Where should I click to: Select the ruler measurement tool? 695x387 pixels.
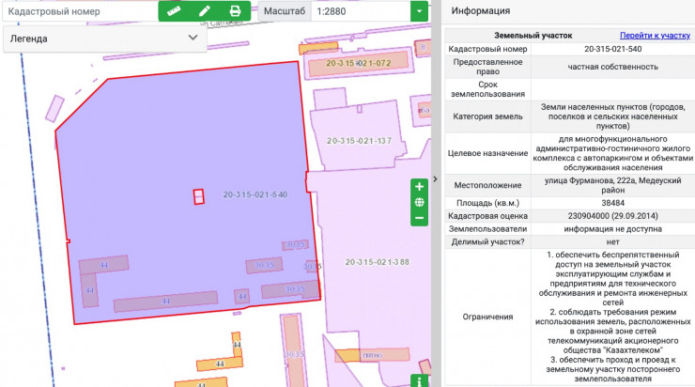click(x=175, y=11)
